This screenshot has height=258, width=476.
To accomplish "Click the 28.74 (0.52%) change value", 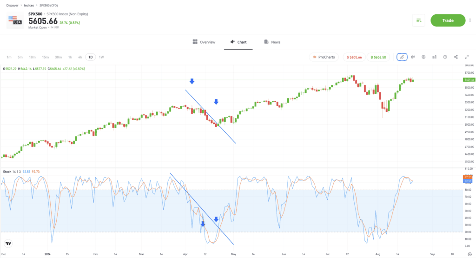I will 70,23.
